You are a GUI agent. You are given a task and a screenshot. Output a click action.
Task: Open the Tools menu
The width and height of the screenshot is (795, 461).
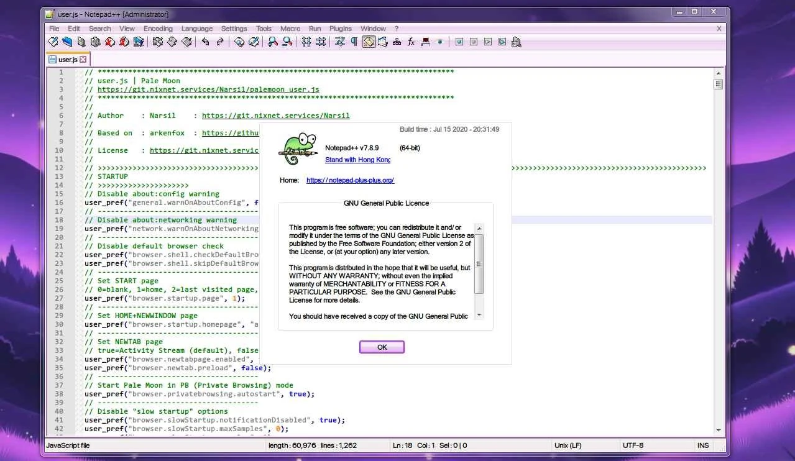(x=264, y=29)
